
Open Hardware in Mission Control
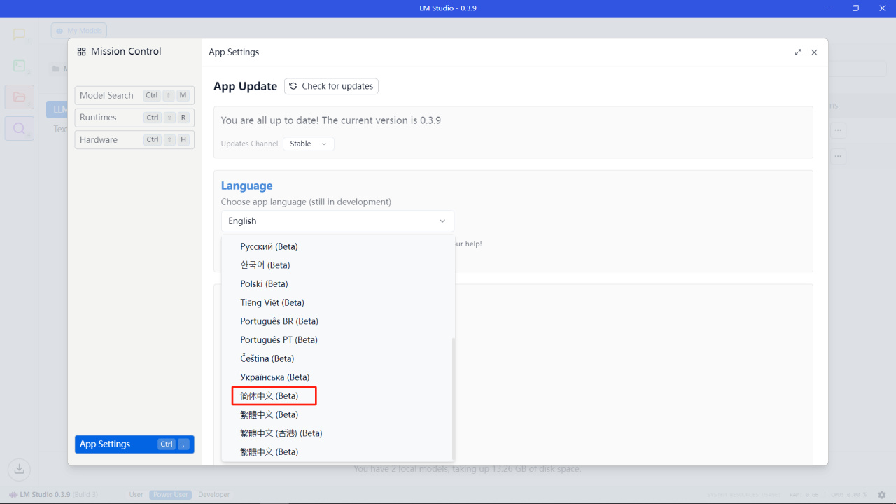[134, 140]
